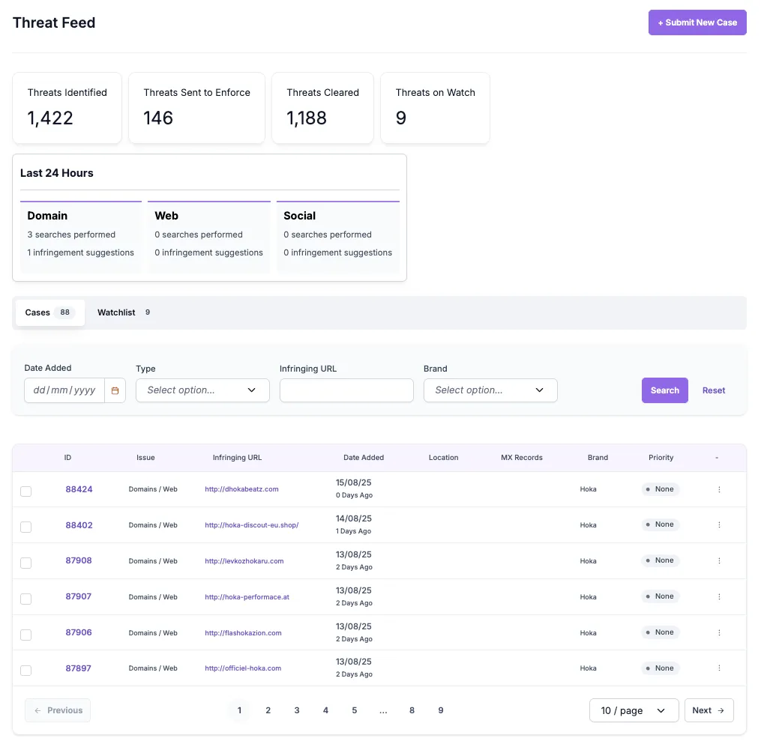Expand the Type filter dropdown
Screen dimensions: 761x747
coord(202,390)
